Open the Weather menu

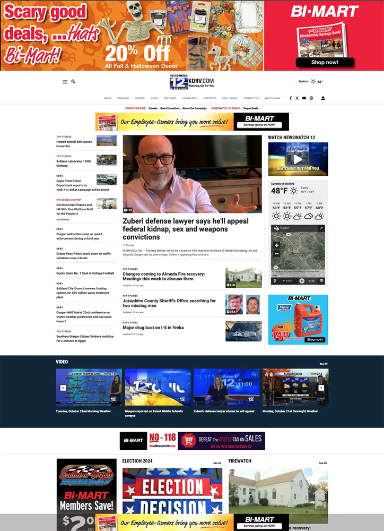[123, 98]
